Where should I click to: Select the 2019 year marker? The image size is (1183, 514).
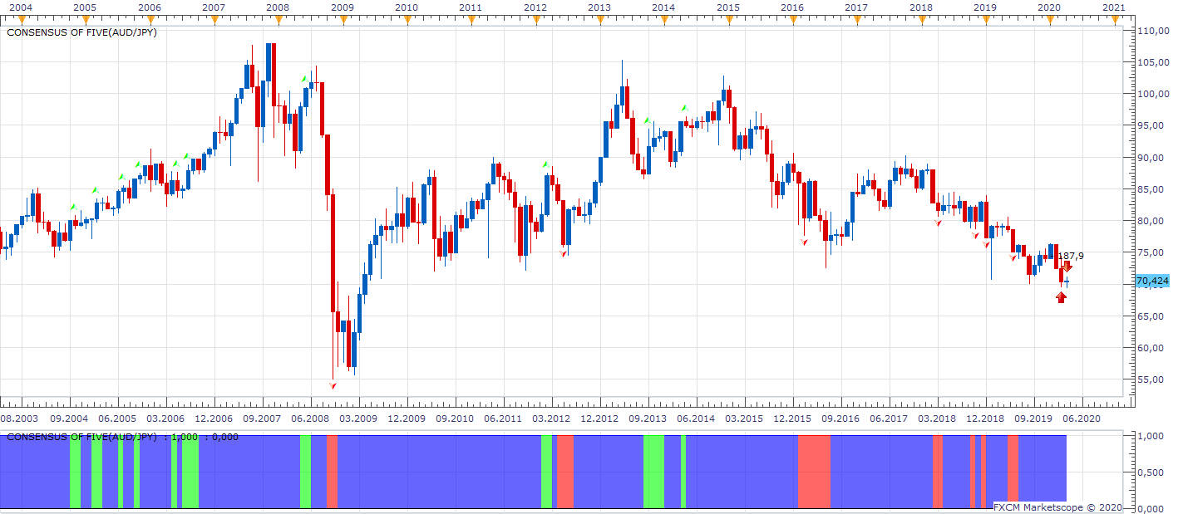[x=984, y=7]
